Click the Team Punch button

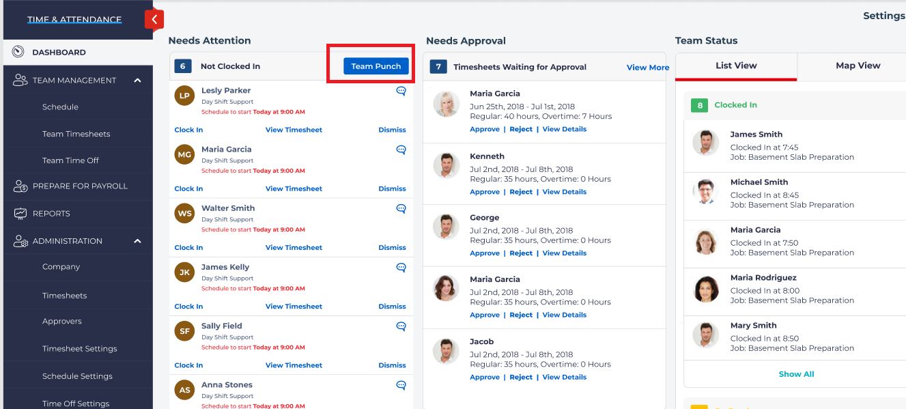click(x=376, y=66)
